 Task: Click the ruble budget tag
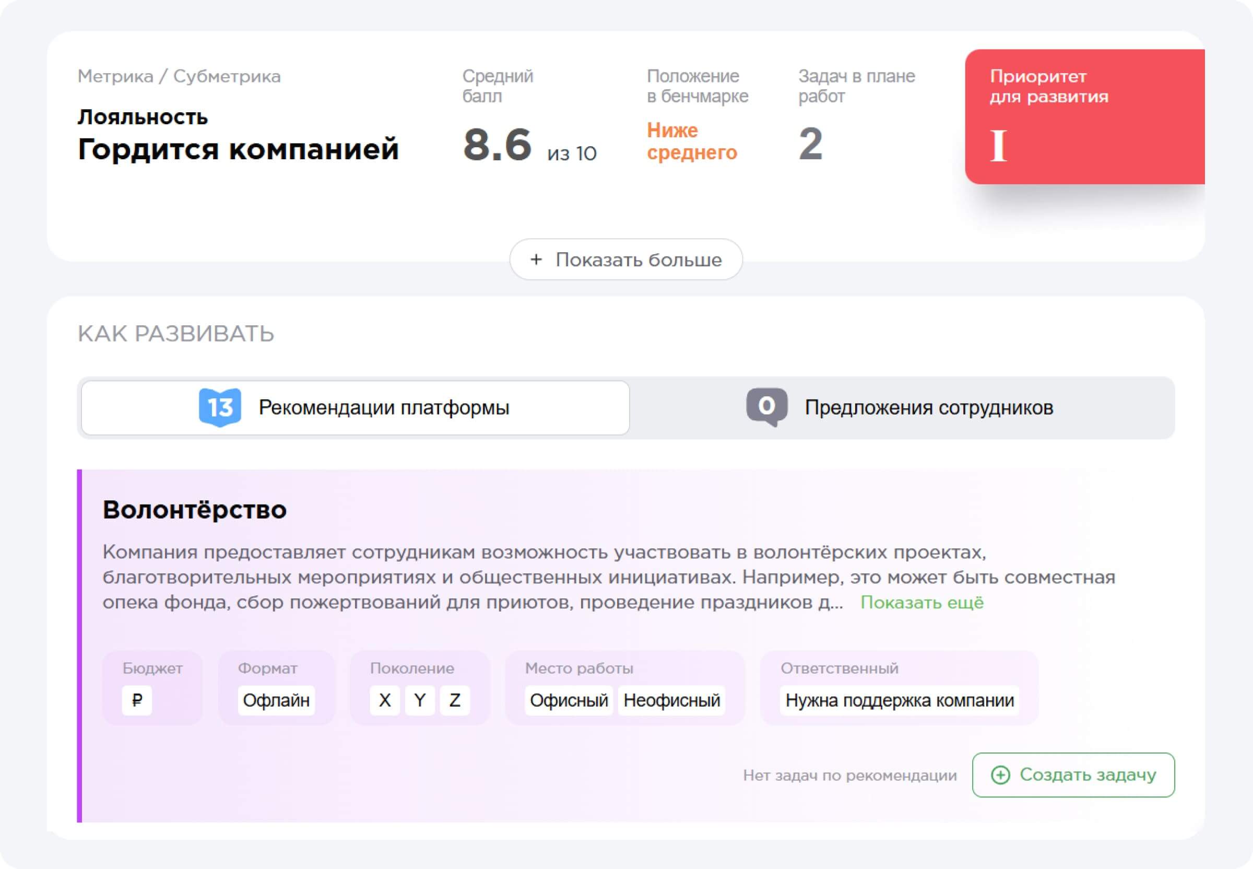pos(137,700)
